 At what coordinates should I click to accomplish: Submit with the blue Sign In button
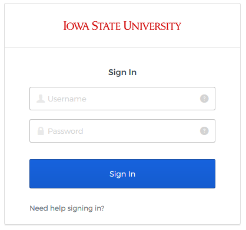(x=122, y=174)
